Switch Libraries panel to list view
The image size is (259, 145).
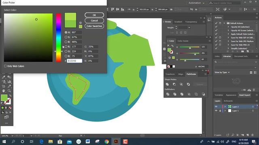(255, 72)
